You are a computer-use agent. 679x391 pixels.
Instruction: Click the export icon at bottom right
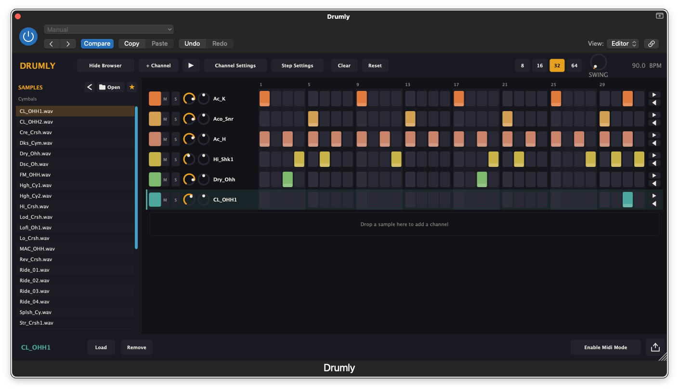pos(655,347)
